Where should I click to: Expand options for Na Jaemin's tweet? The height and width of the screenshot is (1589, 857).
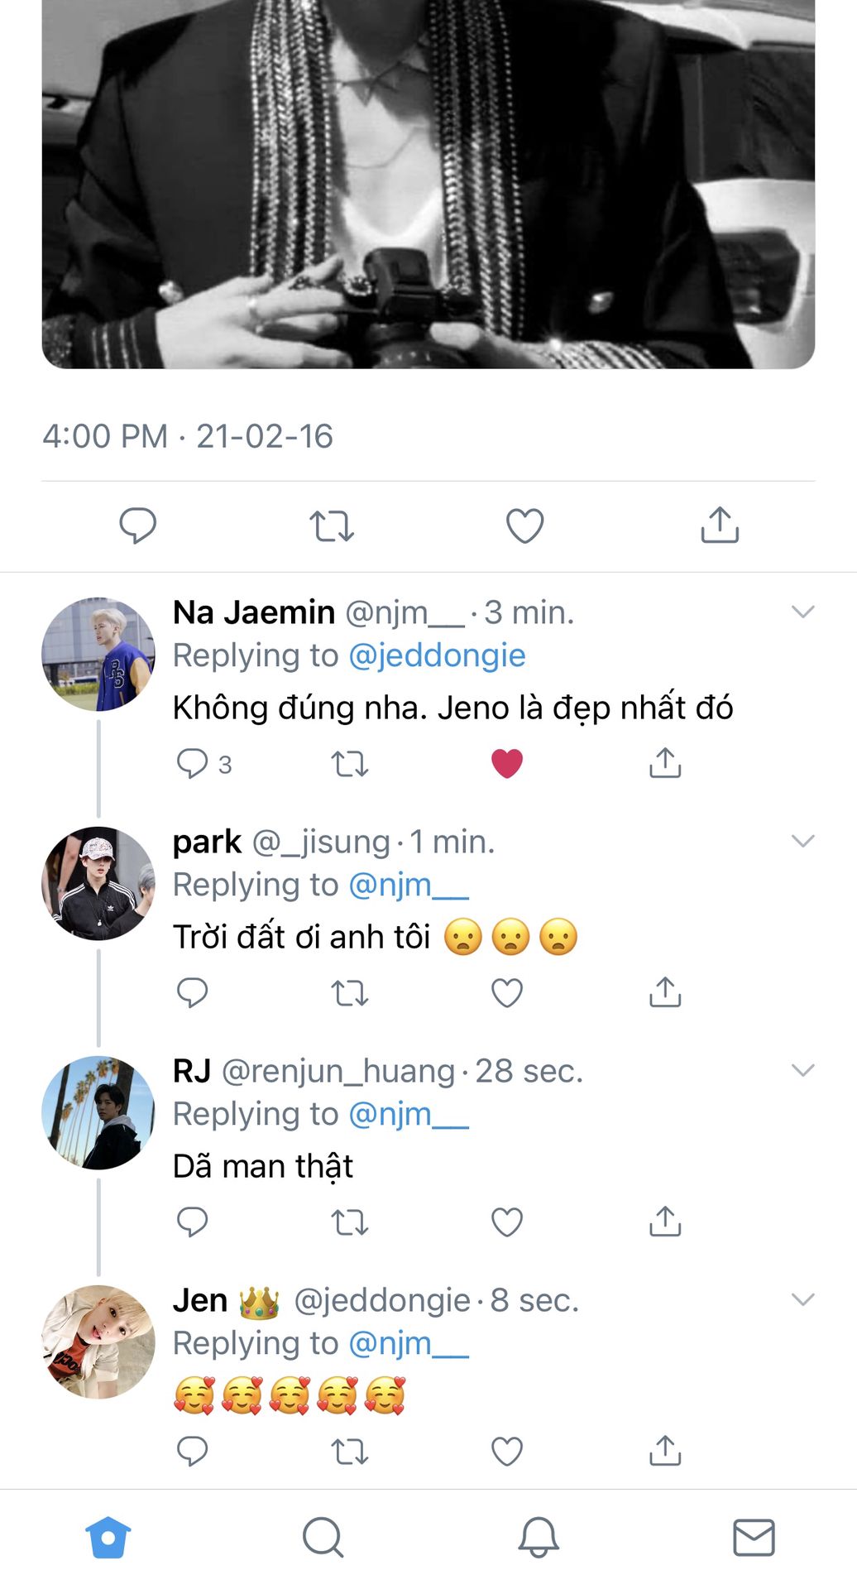click(x=802, y=612)
